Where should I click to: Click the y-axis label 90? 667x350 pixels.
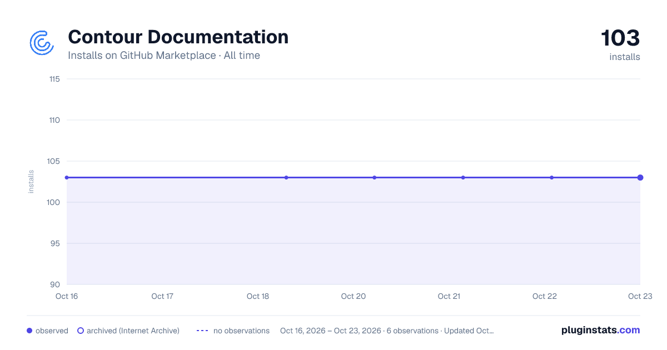(56, 284)
